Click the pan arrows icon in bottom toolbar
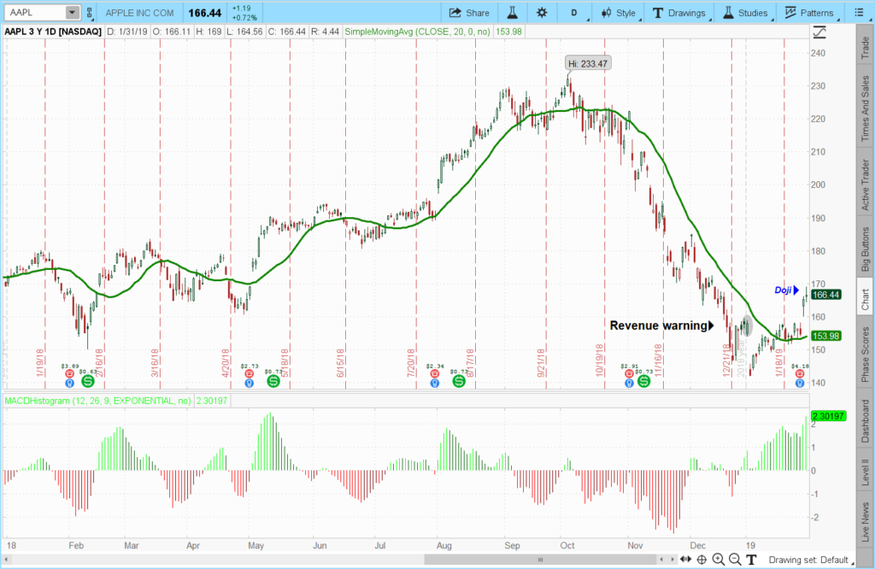Screen dimensions: 875x569 [x=686, y=560]
